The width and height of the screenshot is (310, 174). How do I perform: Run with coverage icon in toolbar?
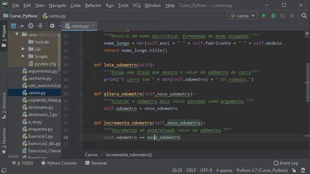point(282,16)
